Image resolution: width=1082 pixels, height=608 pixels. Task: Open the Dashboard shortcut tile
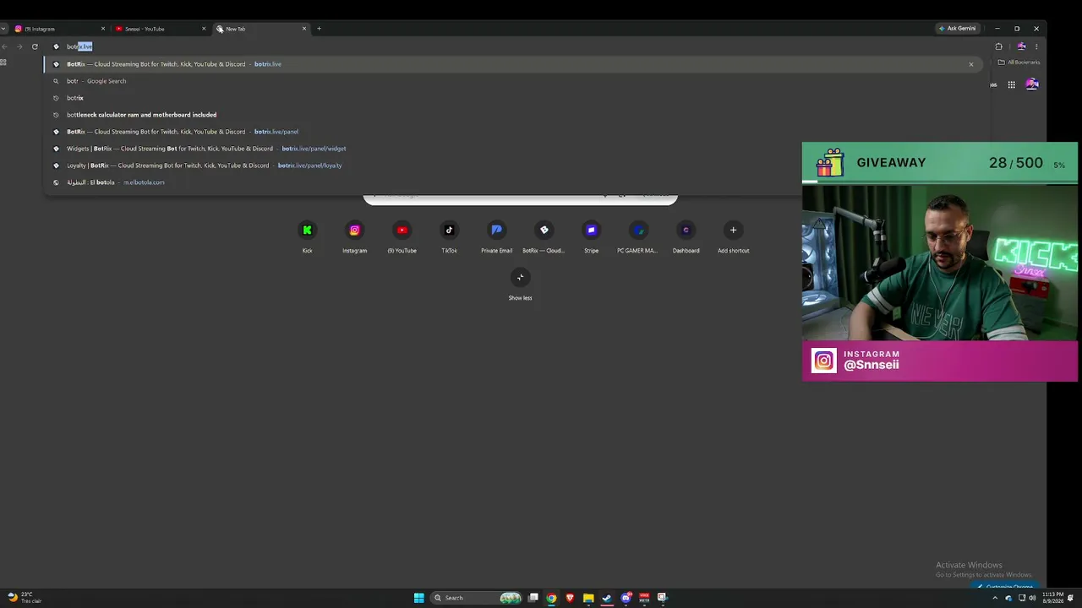tap(686, 236)
